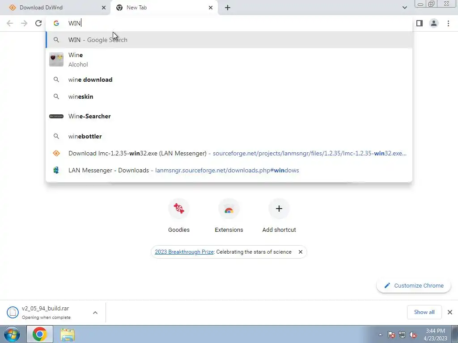The width and height of the screenshot is (458, 343).
Task: Select the wineskin suggestion
Action: pyautogui.click(x=229, y=96)
